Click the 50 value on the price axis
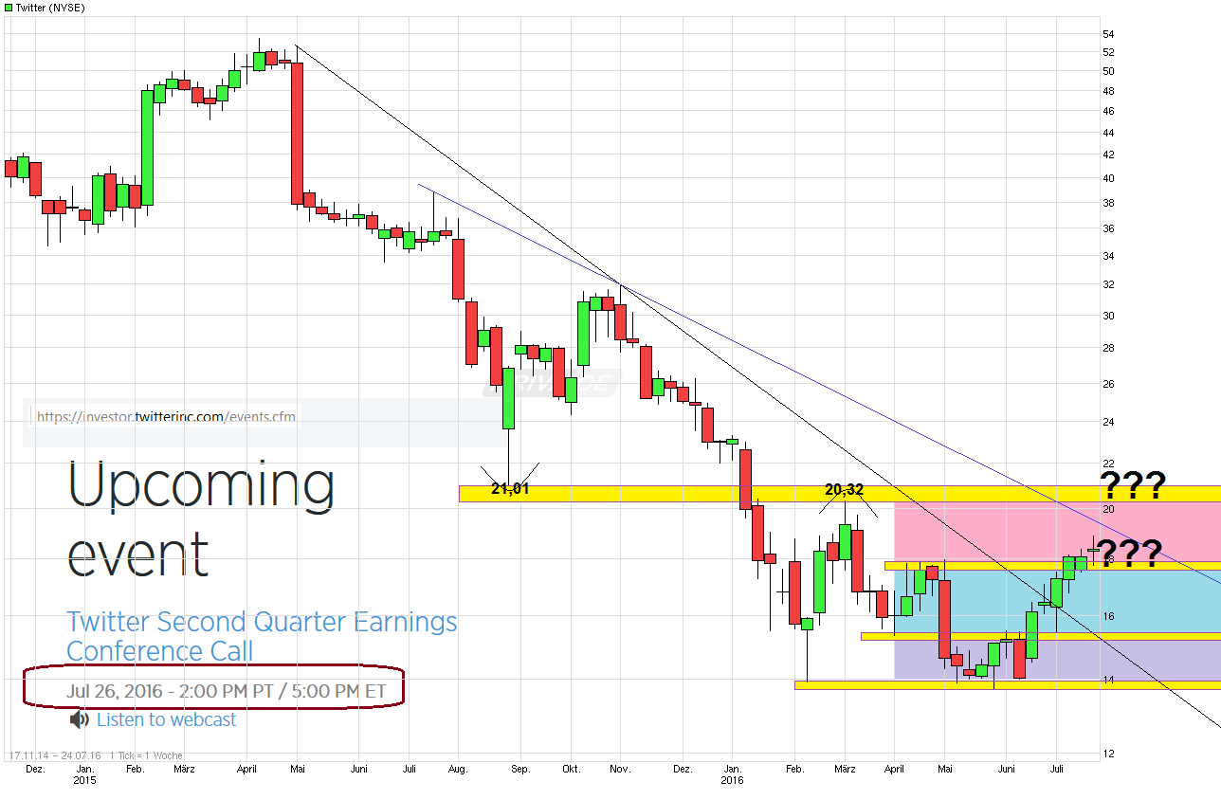 point(1108,72)
